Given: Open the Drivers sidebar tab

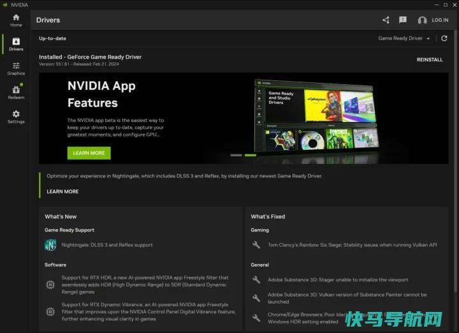Looking at the screenshot, I should pyautogui.click(x=16, y=45).
